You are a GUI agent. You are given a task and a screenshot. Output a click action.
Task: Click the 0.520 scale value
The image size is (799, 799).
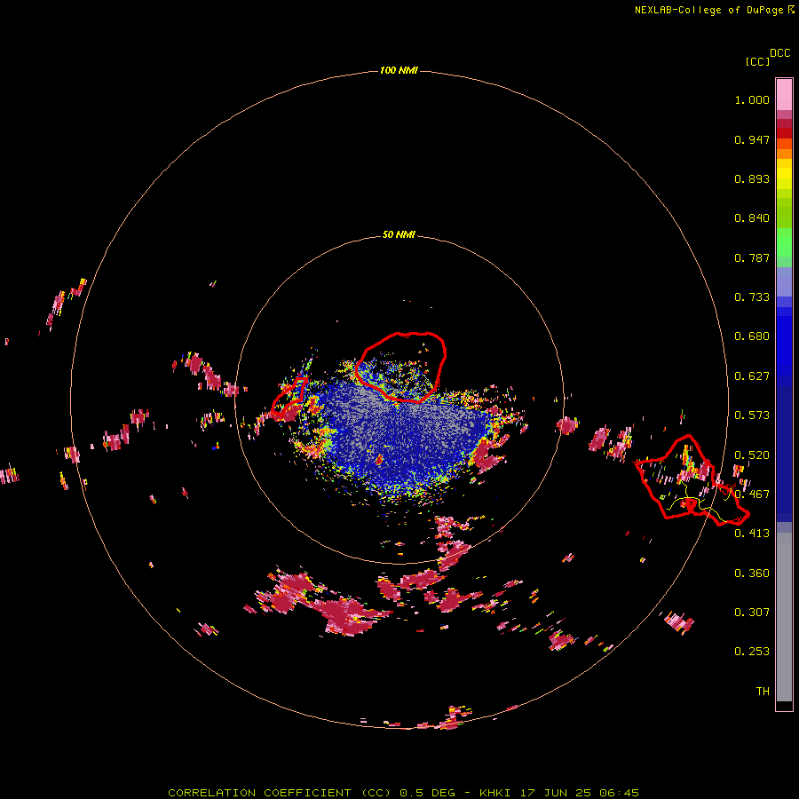click(x=752, y=455)
